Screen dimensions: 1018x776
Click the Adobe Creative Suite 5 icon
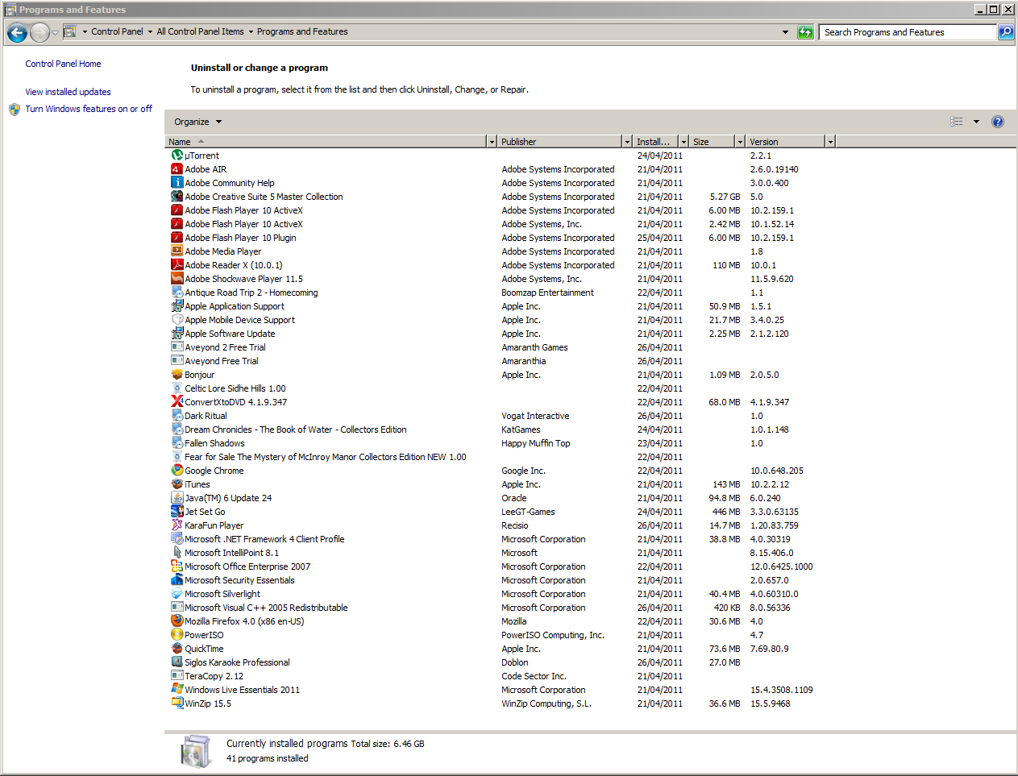[177, 197]
